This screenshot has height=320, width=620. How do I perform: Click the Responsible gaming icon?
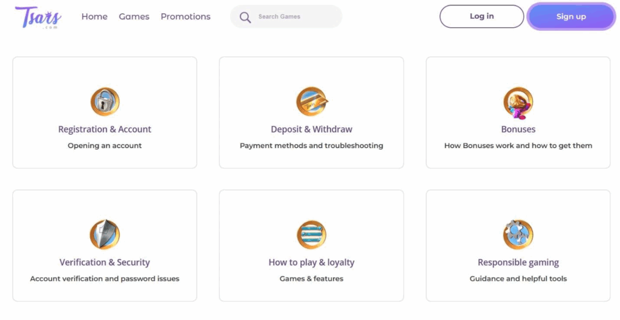click(x=518, y=235)
